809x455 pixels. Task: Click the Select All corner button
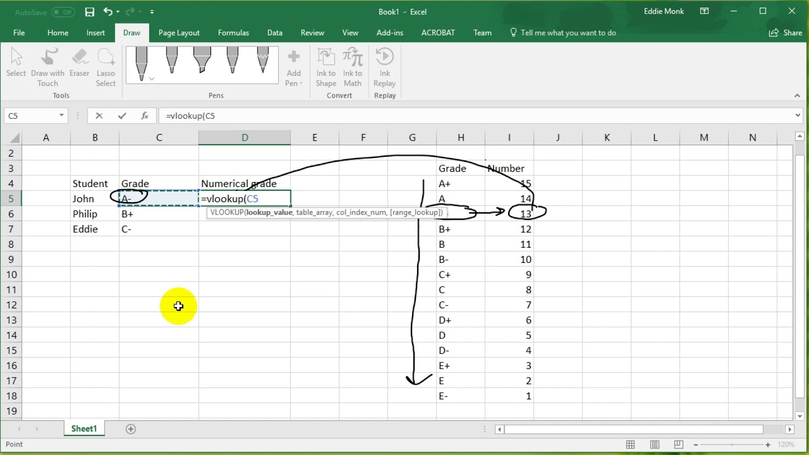pyautogui.click(x=11, y=138)
